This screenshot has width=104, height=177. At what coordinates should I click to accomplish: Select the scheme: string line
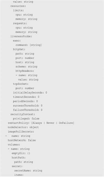[x=26, y=67]
